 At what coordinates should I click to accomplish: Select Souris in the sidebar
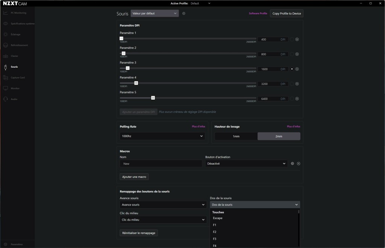coord(17,67)
